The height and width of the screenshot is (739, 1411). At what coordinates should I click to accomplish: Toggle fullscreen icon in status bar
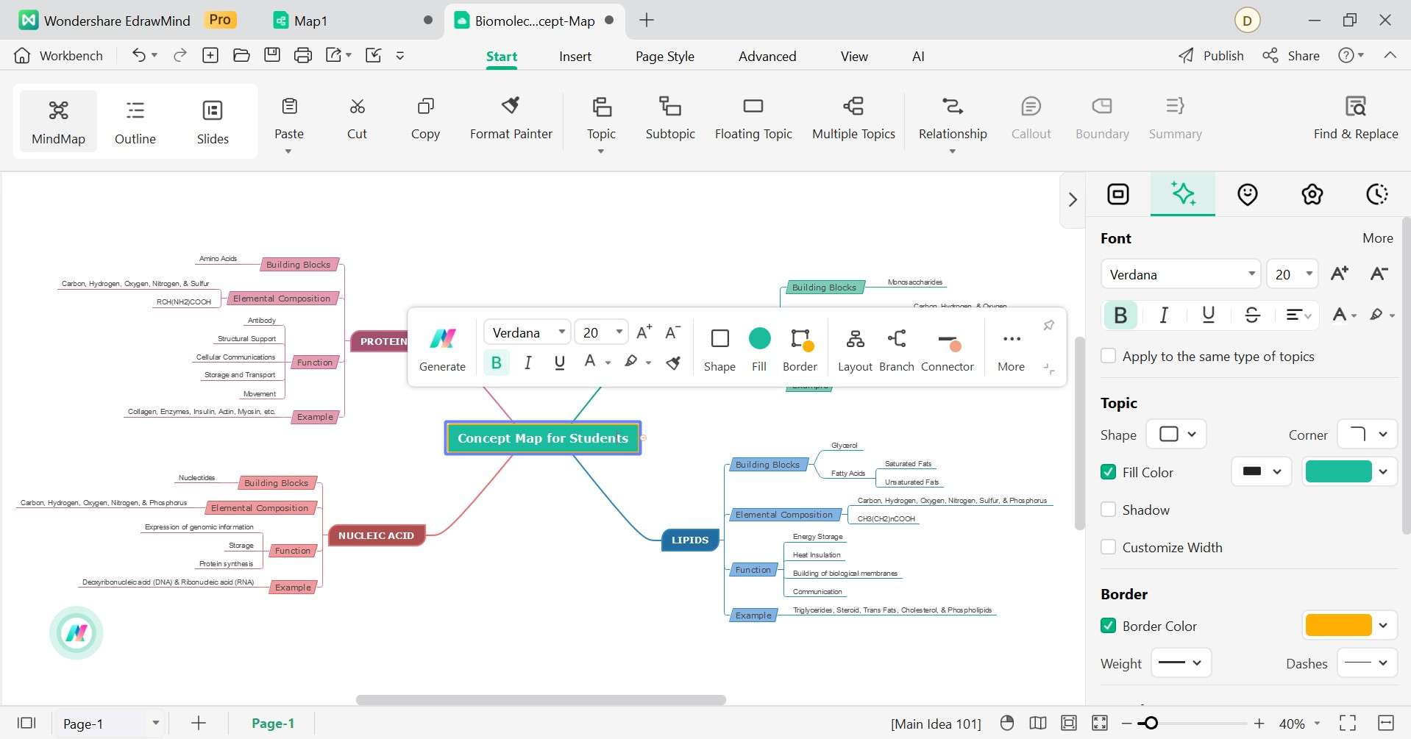point(1348,723)
